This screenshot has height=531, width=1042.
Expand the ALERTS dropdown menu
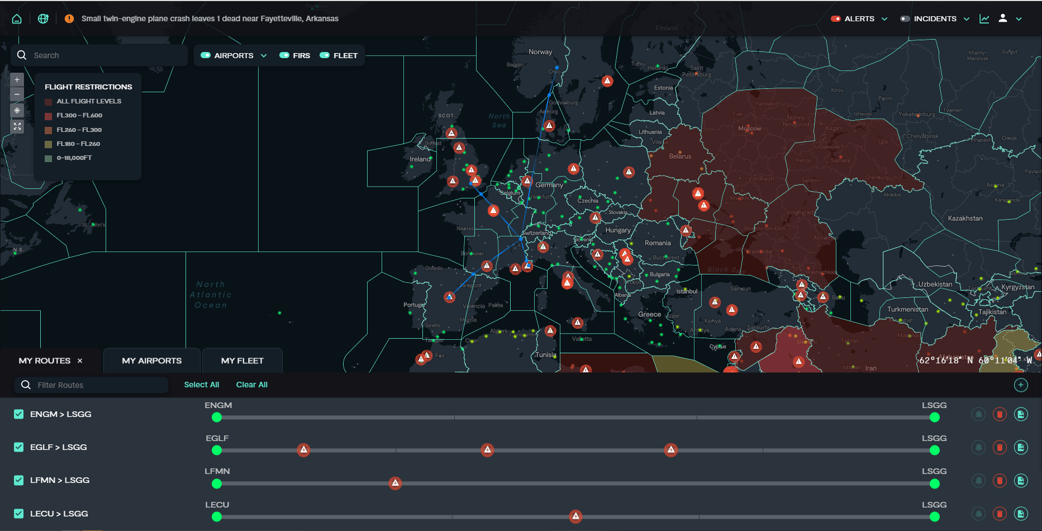pyautogui.click(x=884, y=18)
